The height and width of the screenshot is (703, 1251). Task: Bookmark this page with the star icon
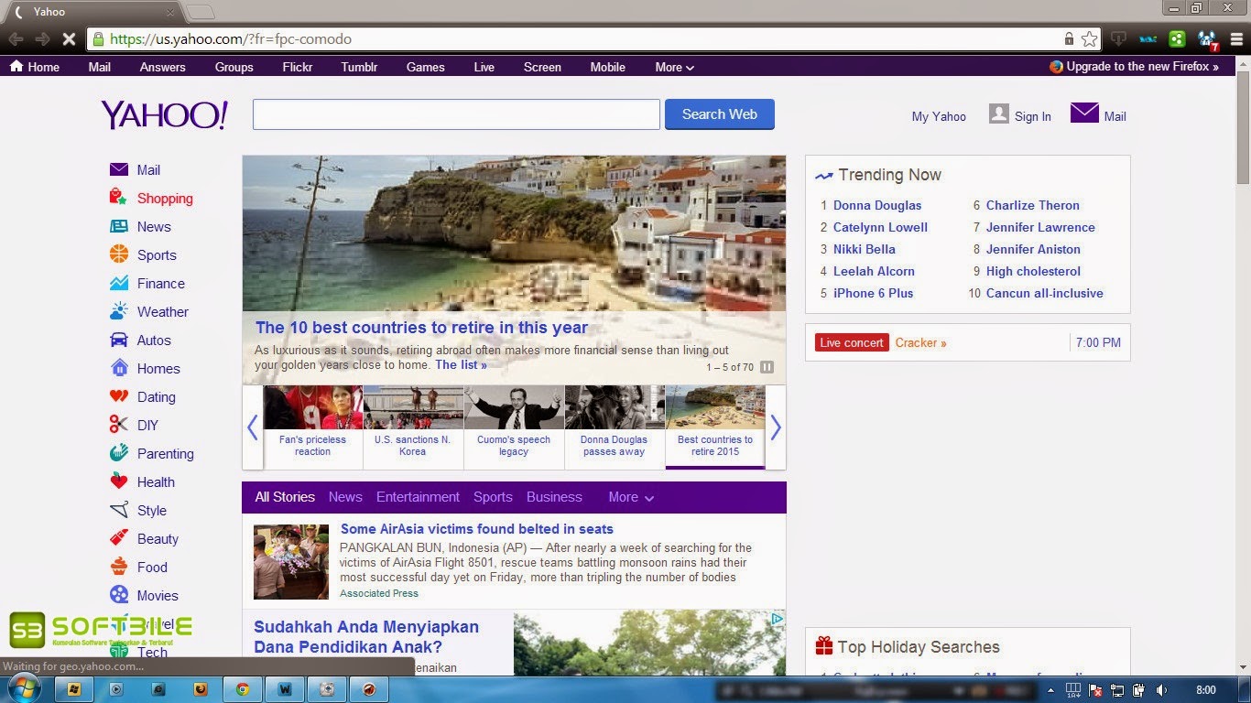tap(1089, 38)
